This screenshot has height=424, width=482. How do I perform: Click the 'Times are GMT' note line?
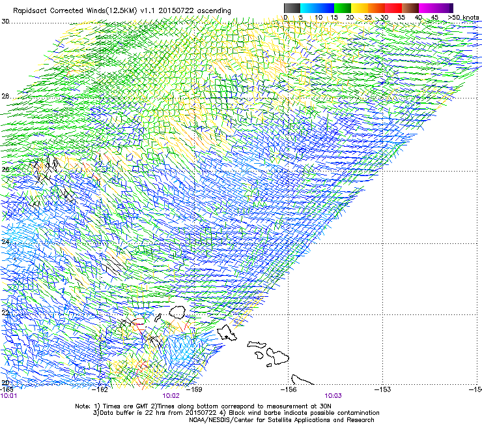[203, 406]
